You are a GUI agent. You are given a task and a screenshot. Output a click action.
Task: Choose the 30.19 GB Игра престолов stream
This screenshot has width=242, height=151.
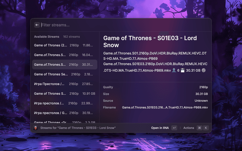click(x=64, y=113)
